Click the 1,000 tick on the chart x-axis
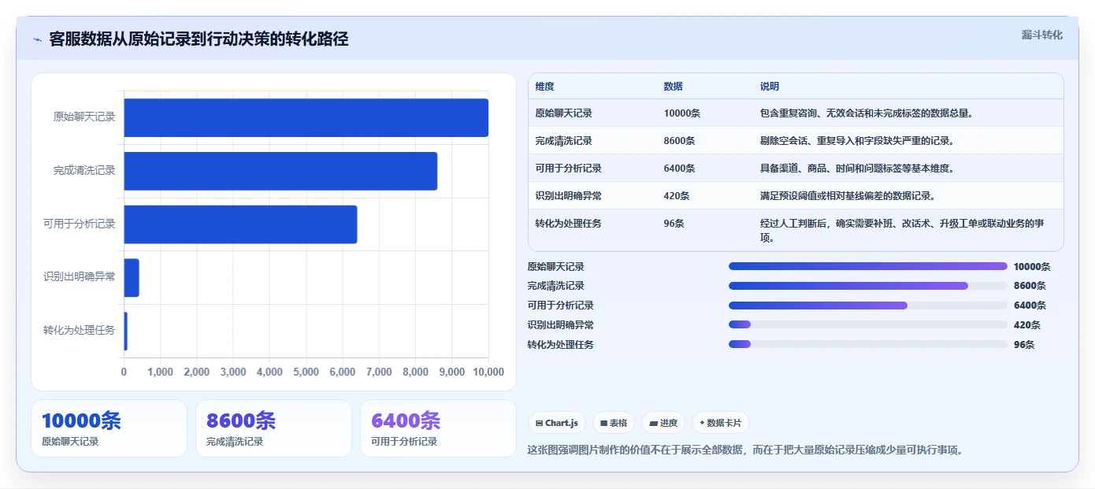The height and width of the screenshot is (489, 1095). point(160,372)
